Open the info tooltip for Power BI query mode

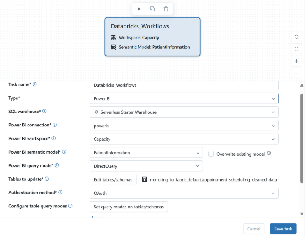tap(56, 165)
